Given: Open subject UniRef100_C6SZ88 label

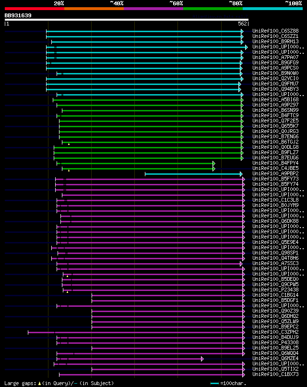Looking at the screenshot, I should (275, 31).
